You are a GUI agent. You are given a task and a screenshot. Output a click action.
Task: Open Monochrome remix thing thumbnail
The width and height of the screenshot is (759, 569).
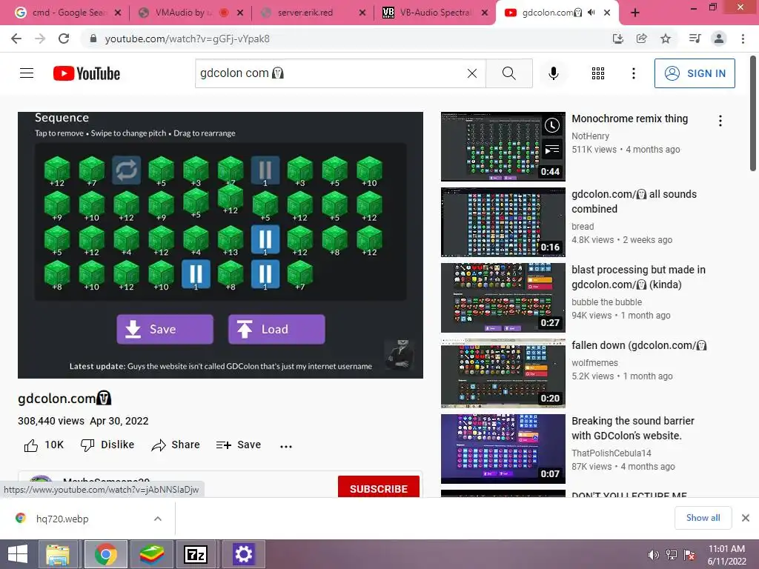coord(503,147)
